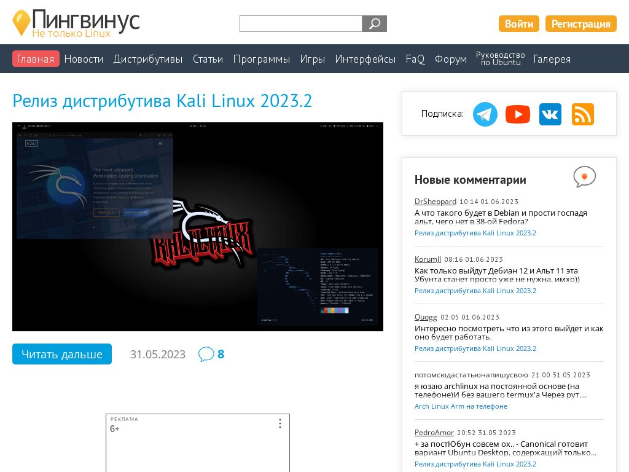Screen dimensions: 629x472
Task: Click the username потомсюдастатьюнапишусвою
Action: (x=471, y=375)
